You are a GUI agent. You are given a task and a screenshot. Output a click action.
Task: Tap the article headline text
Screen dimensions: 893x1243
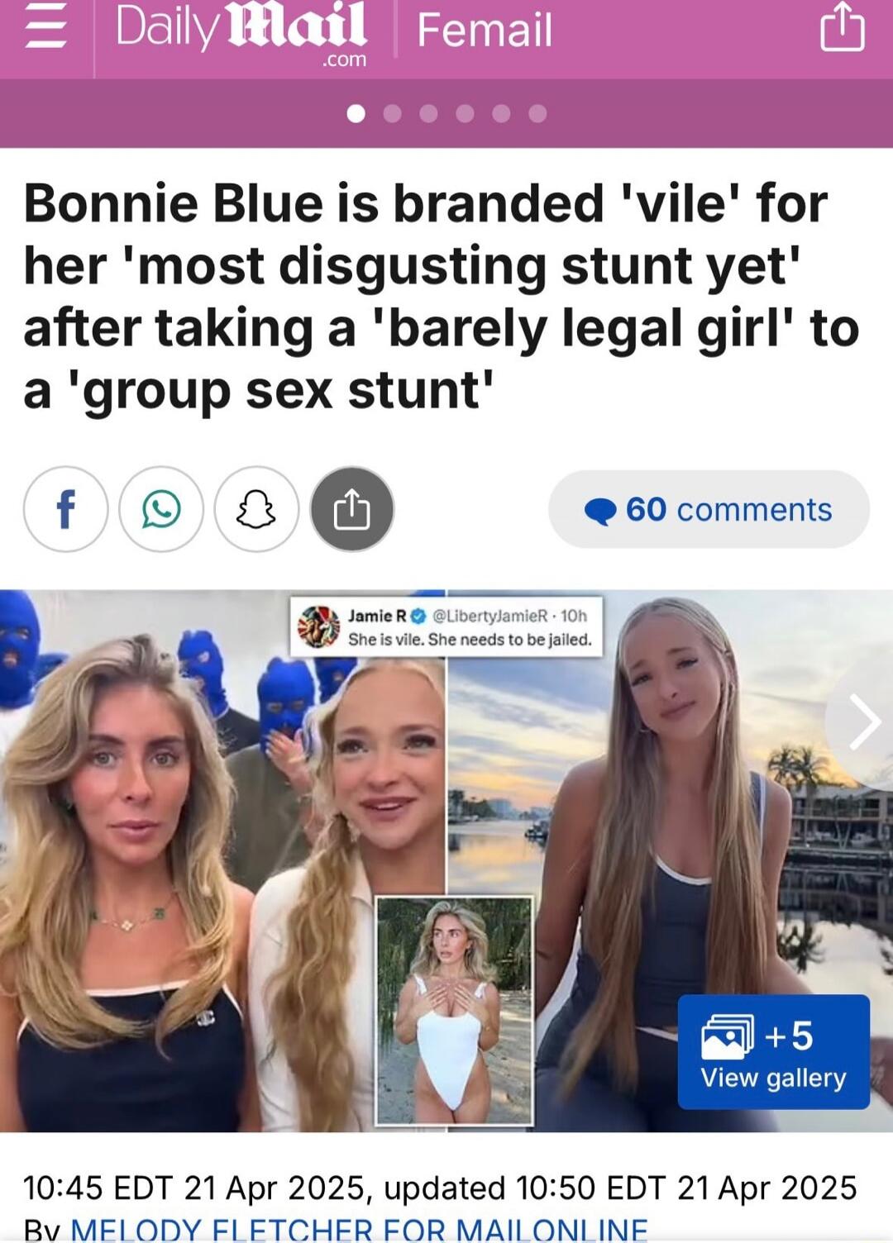tap(442, 297)
